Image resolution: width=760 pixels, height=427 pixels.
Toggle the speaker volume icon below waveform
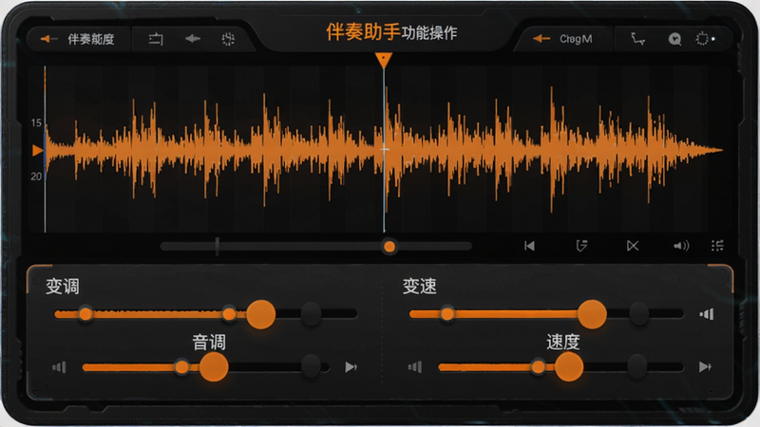point(681,246)
